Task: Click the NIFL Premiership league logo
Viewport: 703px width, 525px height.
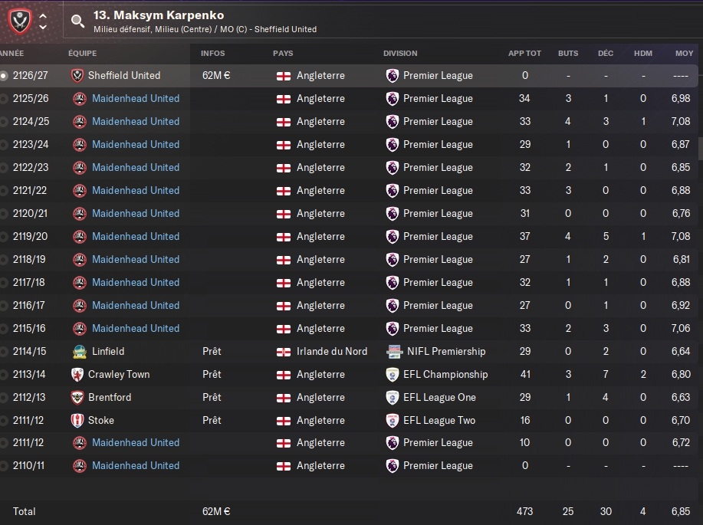Action: tap(393, 352)
